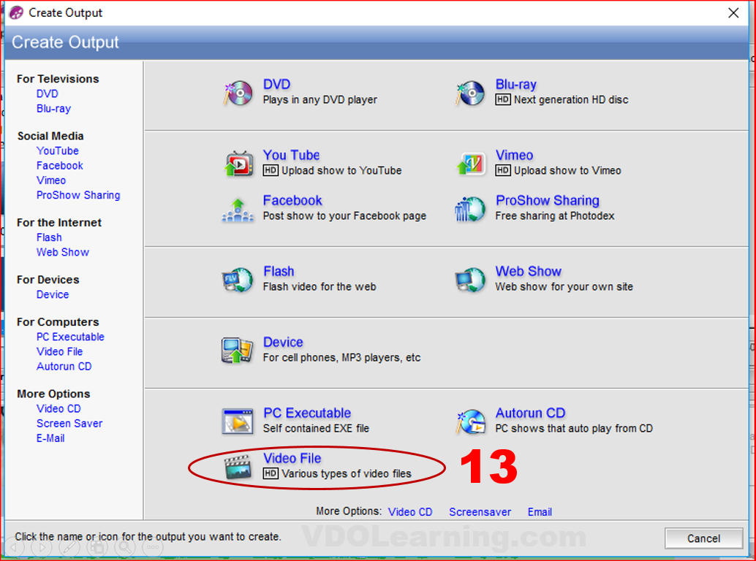Select Facebook under Social Media in sidebar
756x561 pixels.
(x=60, y=166)
